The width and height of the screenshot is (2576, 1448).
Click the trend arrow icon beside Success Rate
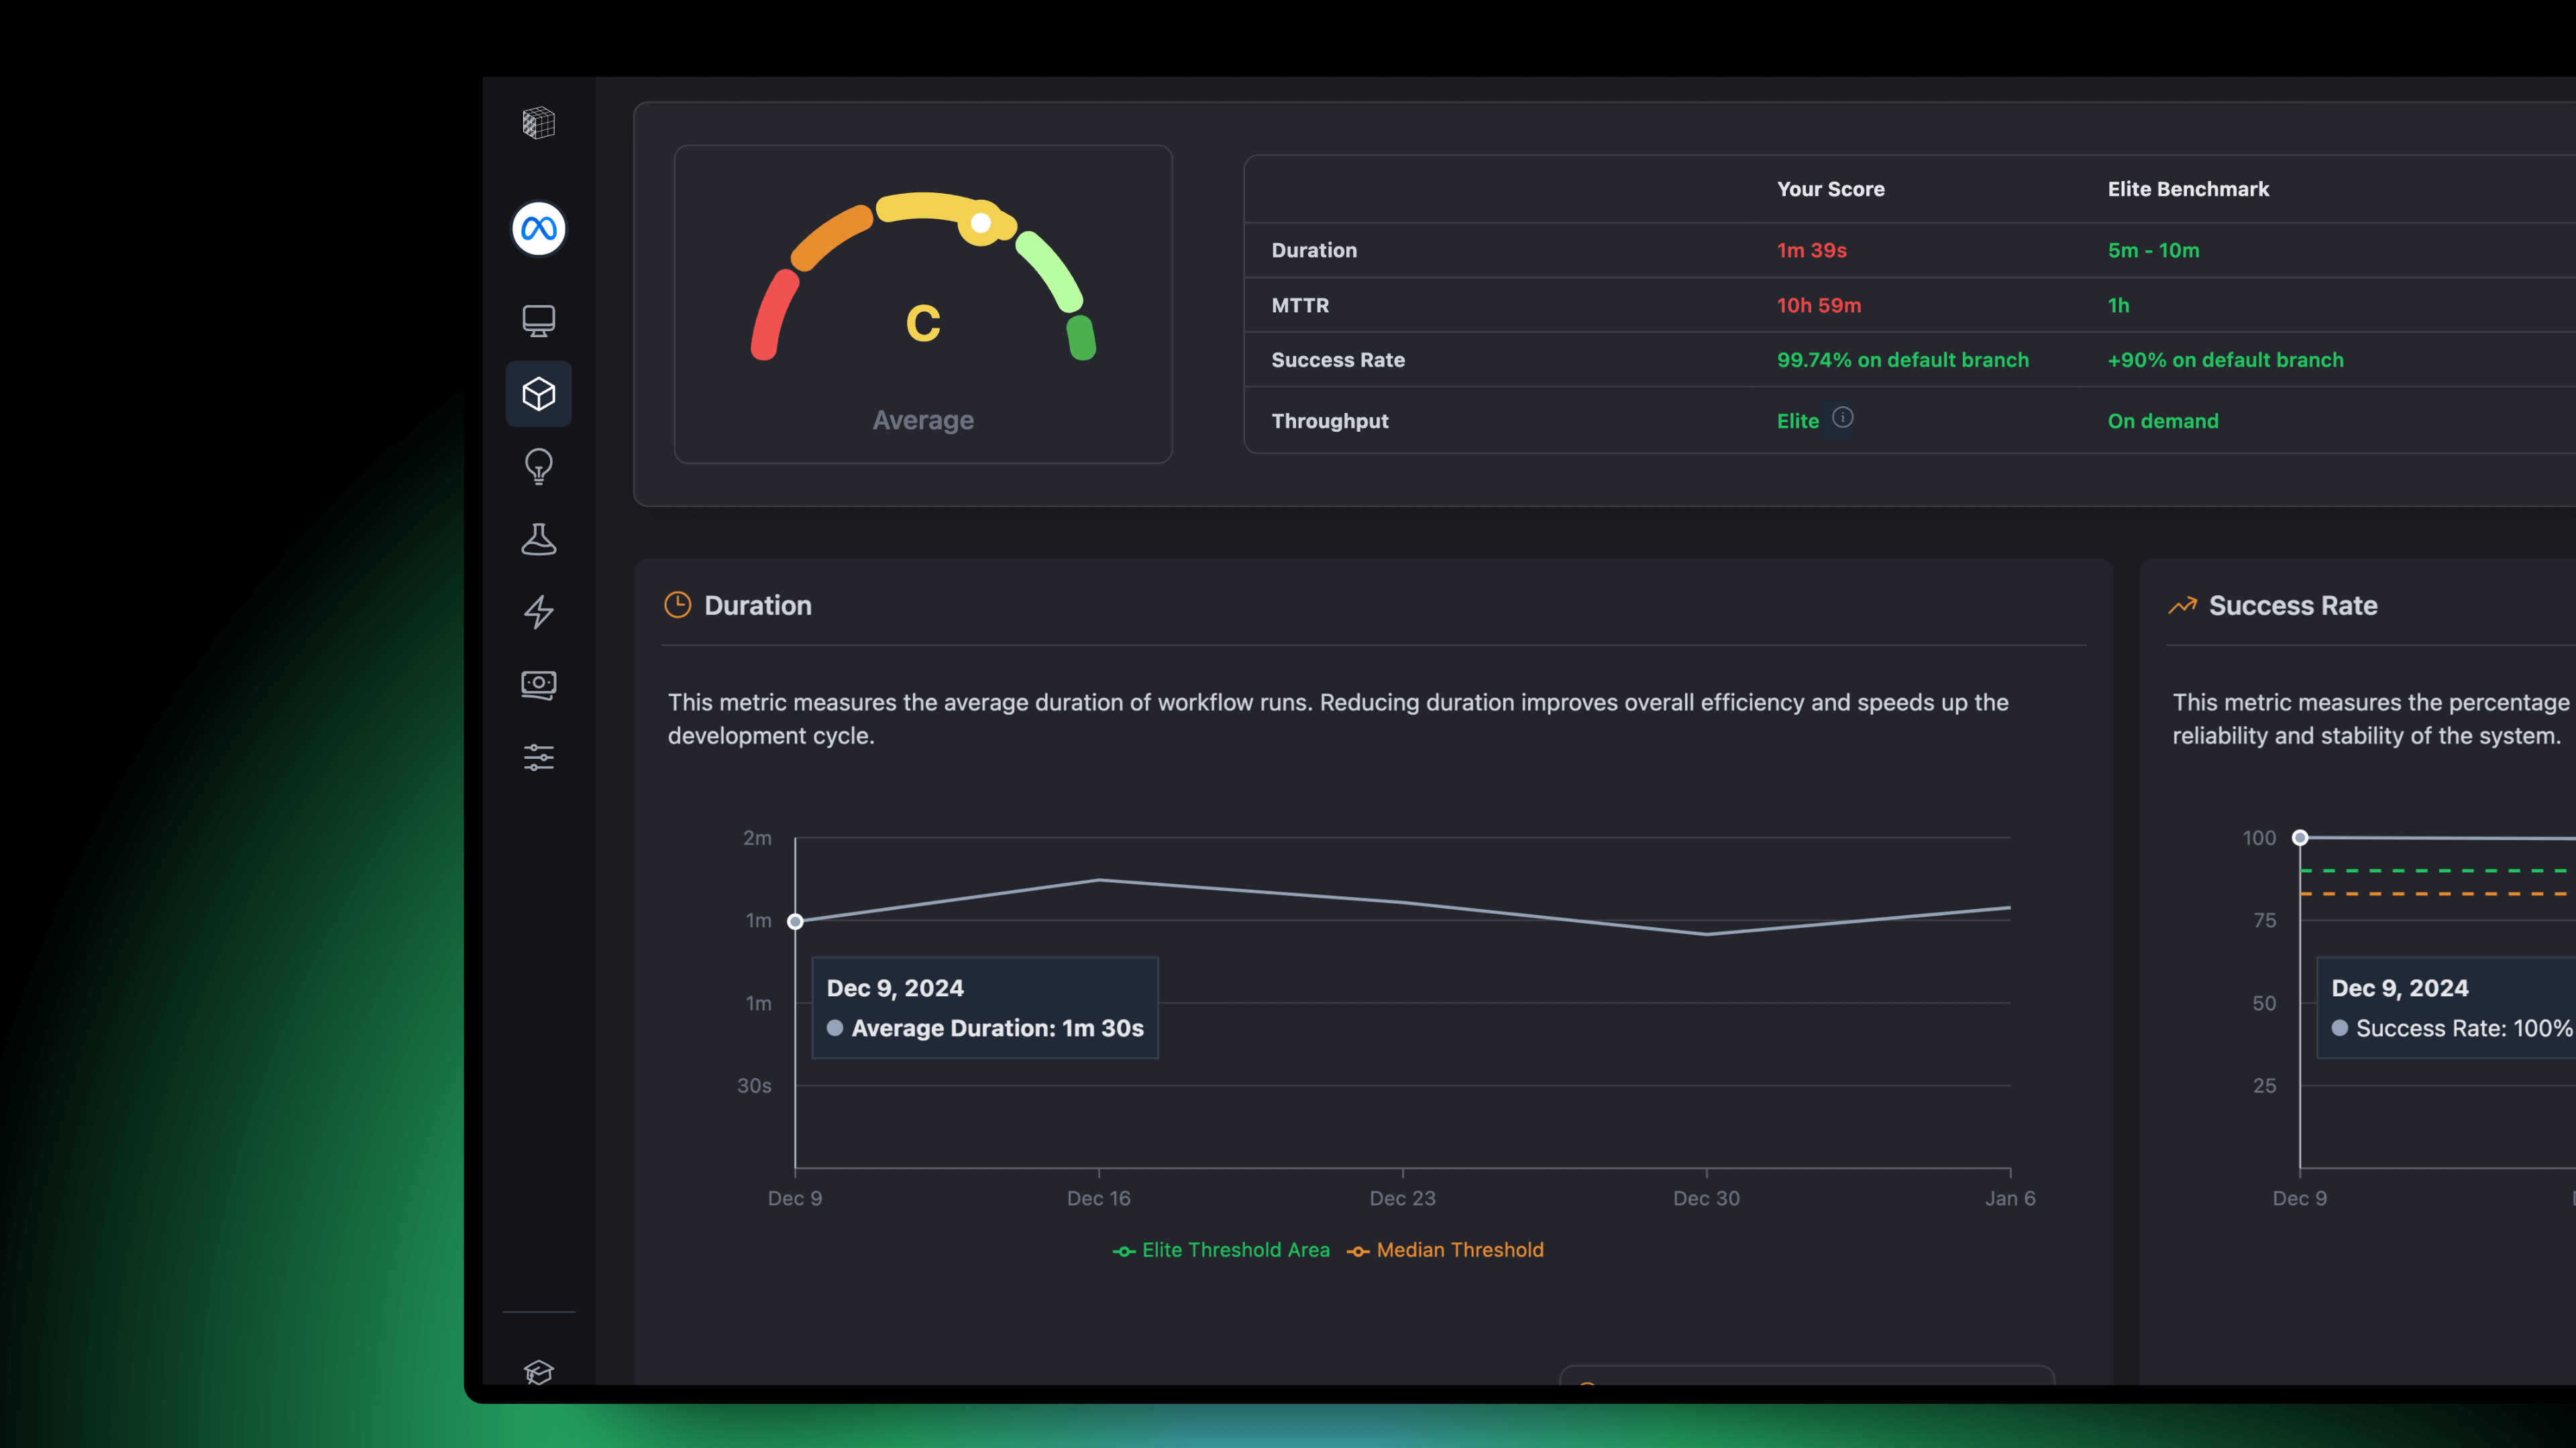(x=2182, y=605)
